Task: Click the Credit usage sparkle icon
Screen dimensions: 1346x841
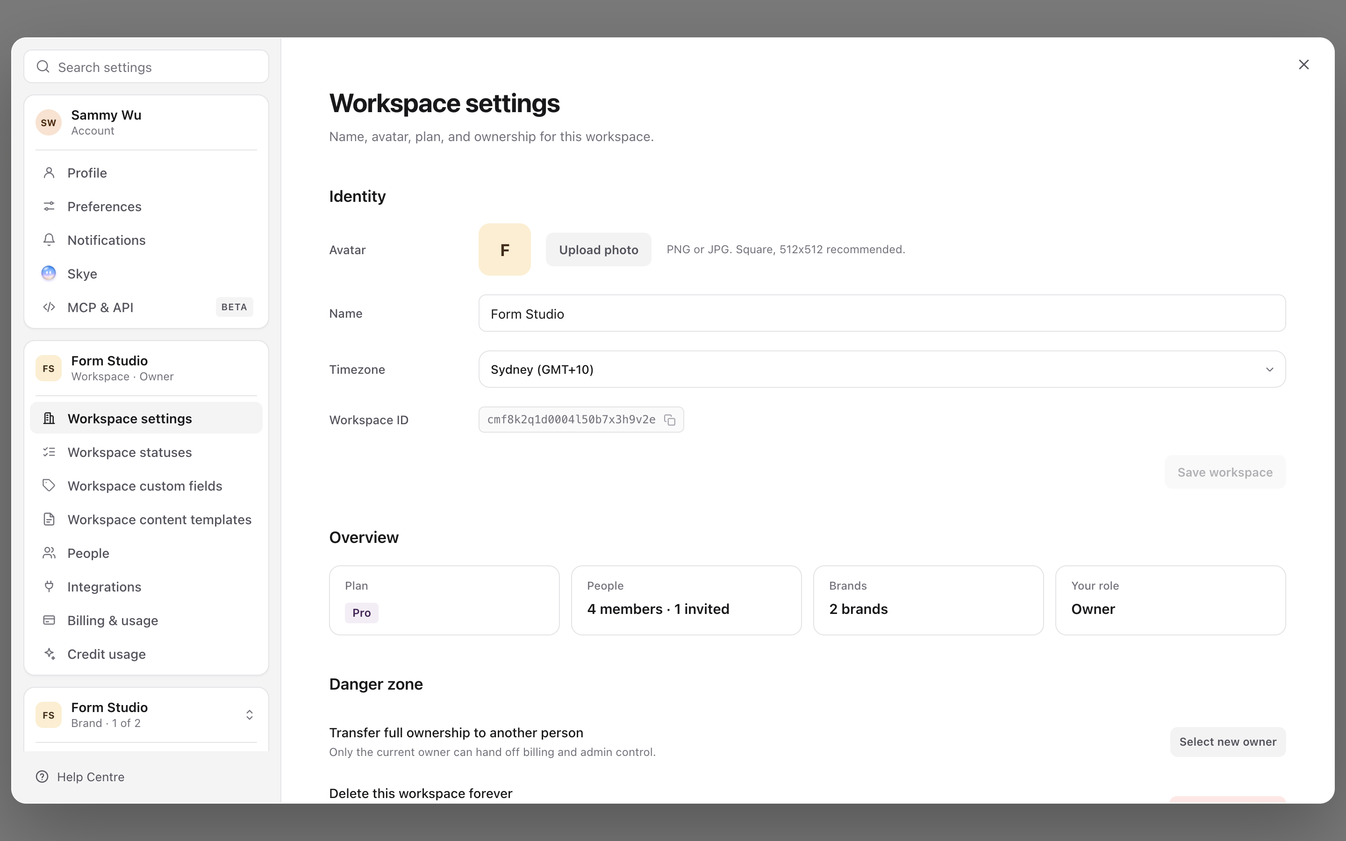Action: click(49, 654)
